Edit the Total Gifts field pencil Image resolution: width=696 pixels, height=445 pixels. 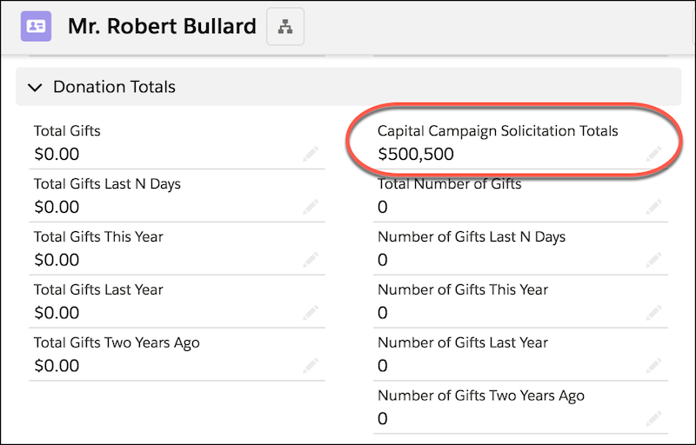tap(311, 154)
